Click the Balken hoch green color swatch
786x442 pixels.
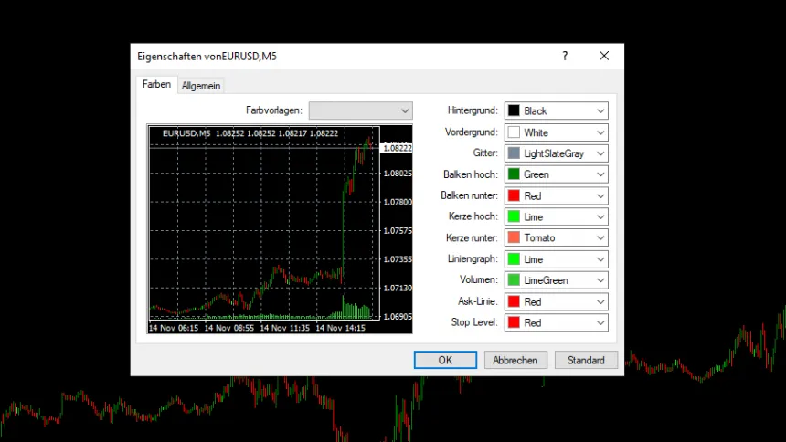coord(514,174)
